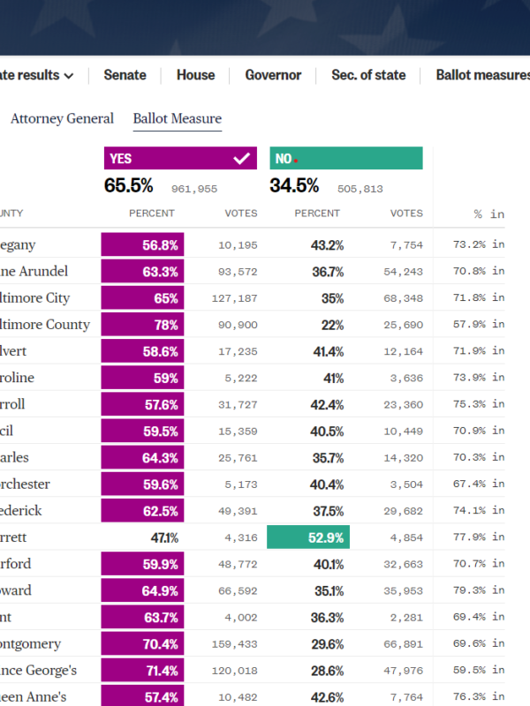Open the Governor results page
Screen dimensions: 530x706
pos(273,75)
